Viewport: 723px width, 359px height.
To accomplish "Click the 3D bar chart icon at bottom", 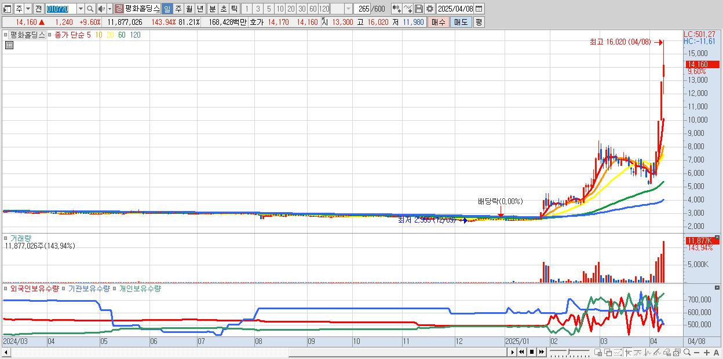I will coord(667,352).
